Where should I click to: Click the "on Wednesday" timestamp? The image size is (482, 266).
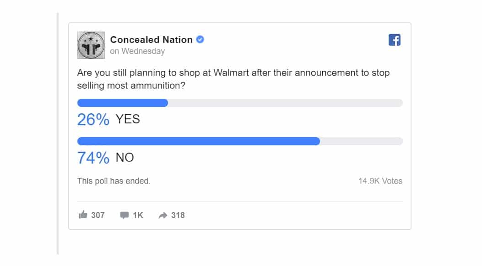137,52
